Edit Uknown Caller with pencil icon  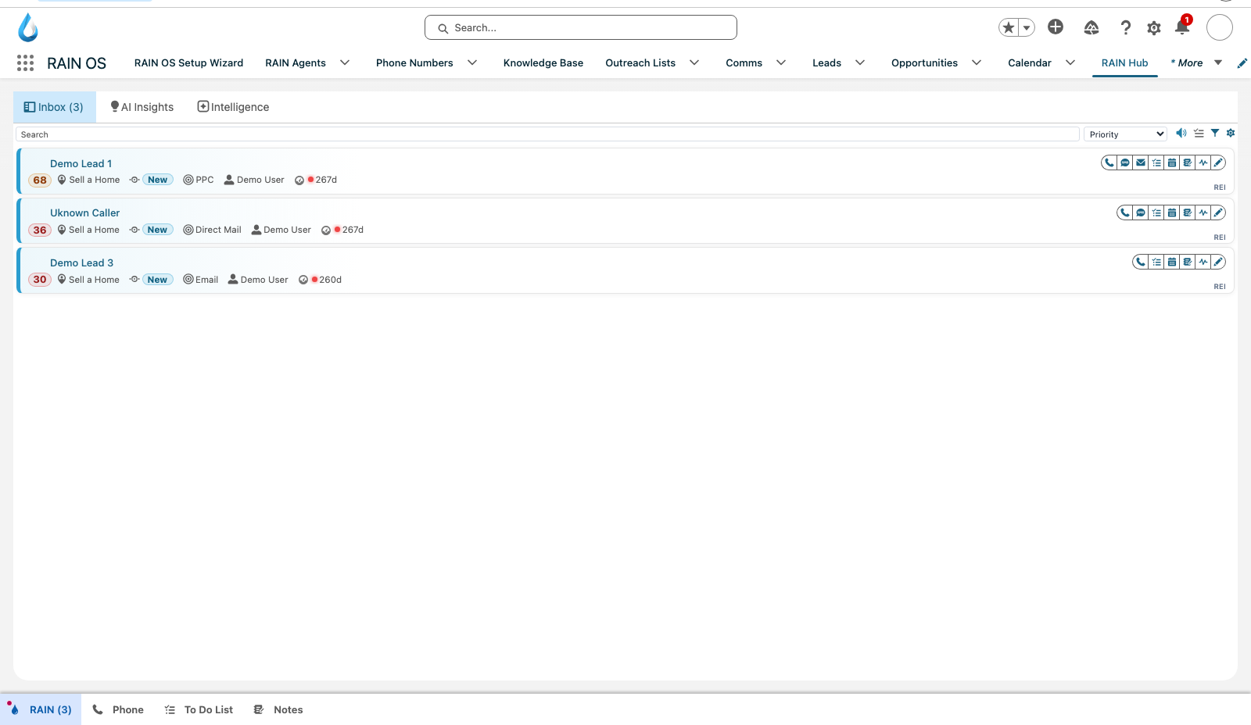(1218, 212)
